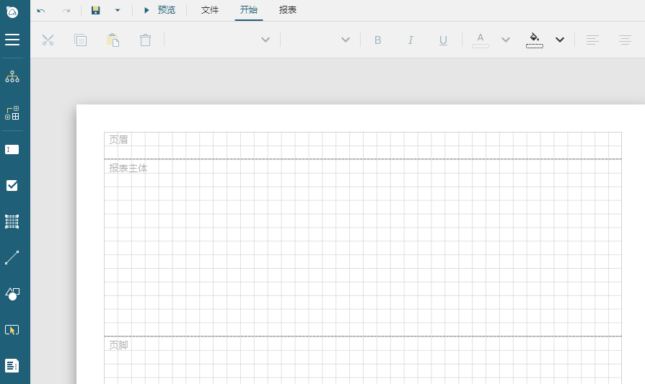This screenshot has width=645, height=384.
Task: Select the Shape control in sidebar
Action: (x=12, y=294)
